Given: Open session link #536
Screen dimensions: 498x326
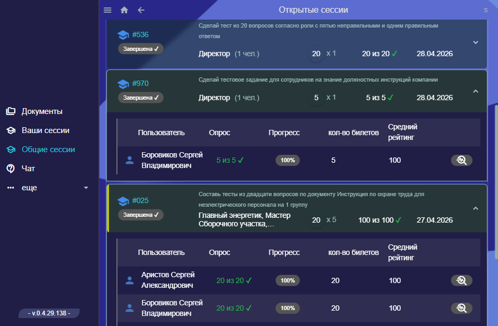Looking at the screenshot, I should pyautogui.click(x=140, y=34).
